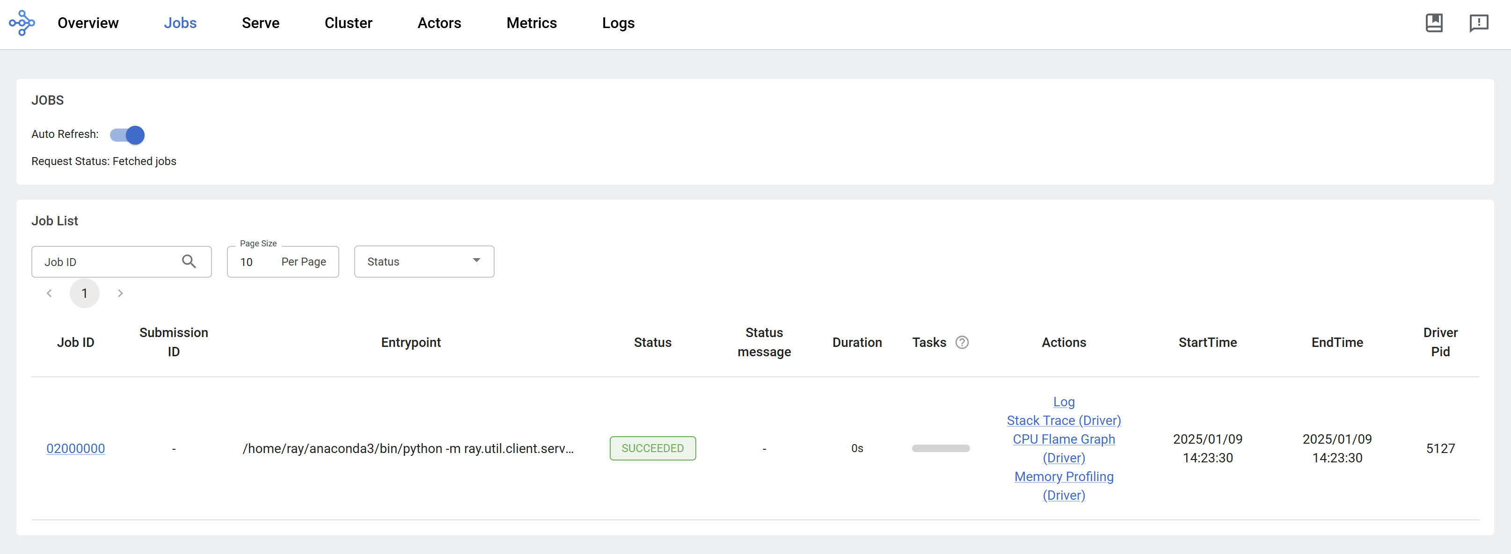Select page number 1 button
This screenshot has height=554, width=1511.
85,293
